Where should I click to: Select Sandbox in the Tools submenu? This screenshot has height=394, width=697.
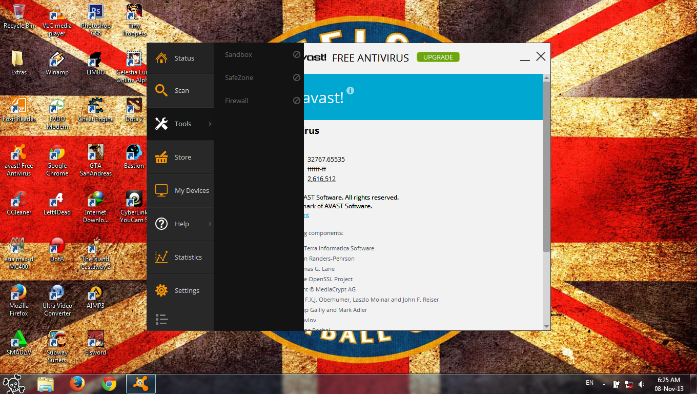pyautogui.click(x=238, y=54)
